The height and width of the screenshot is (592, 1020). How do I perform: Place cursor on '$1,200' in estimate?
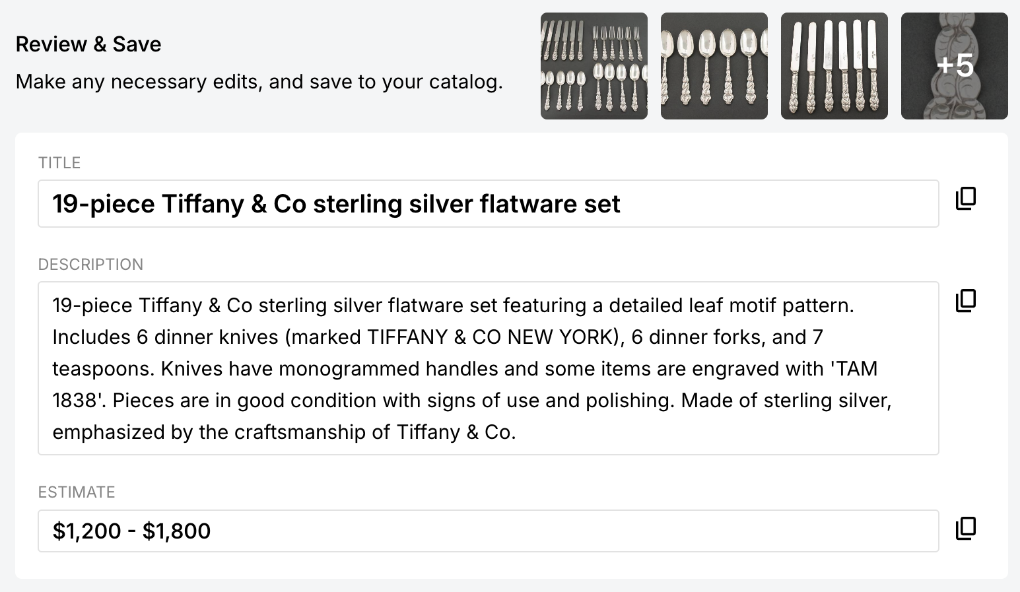(x=87, y=531)
